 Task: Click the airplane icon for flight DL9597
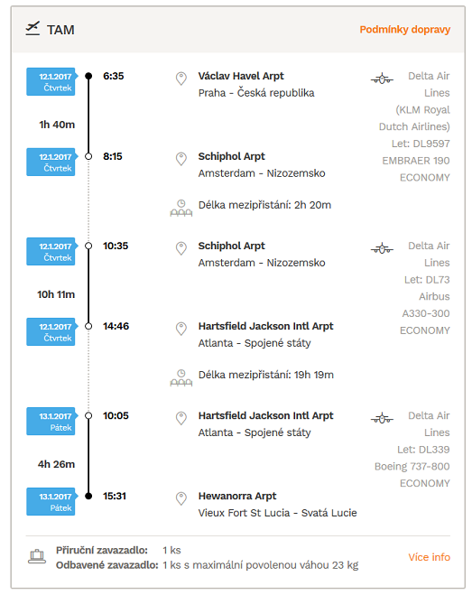click(382, 79)
